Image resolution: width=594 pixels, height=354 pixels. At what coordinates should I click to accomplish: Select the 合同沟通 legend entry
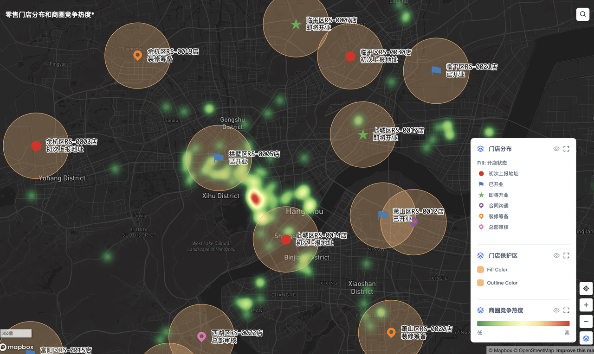point(498,206)
